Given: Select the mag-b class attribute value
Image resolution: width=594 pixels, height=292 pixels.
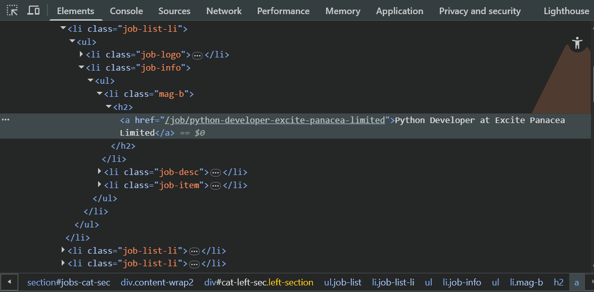Looking at the screenshot, I should coord(171,94).
